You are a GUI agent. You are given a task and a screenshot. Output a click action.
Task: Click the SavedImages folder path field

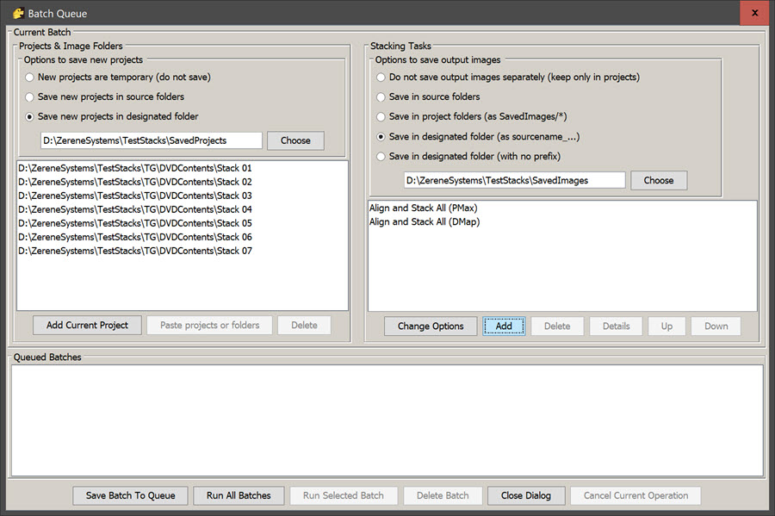pyautogui.click(x=514, y=180)
